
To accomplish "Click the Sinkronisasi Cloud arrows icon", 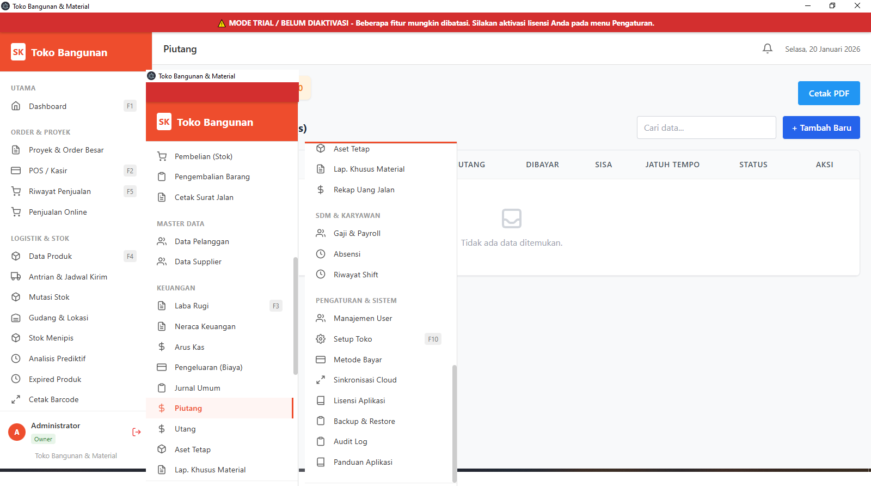I will (x=321, y=380).
